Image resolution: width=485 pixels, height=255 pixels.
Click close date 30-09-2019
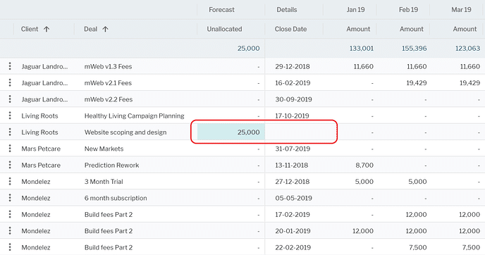293,99
